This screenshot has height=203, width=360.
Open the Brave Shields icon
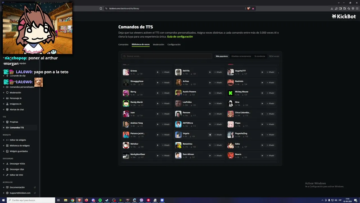coord(248,8)
